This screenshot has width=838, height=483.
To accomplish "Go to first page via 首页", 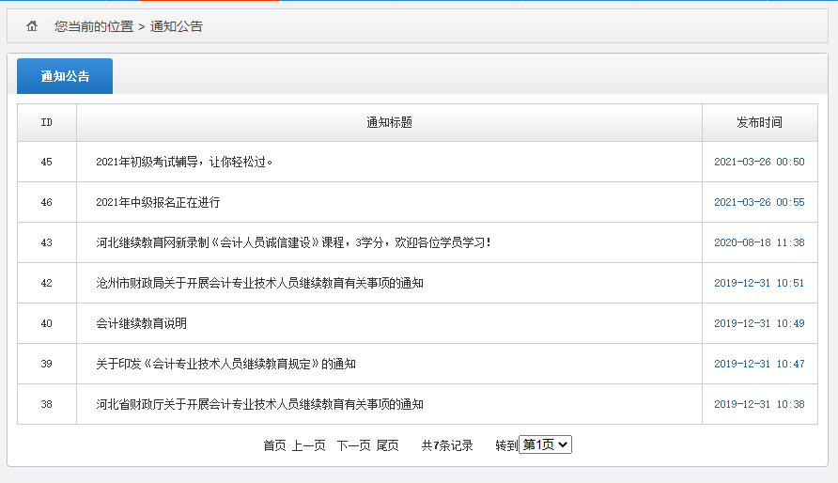I will [x=274, y=445].
